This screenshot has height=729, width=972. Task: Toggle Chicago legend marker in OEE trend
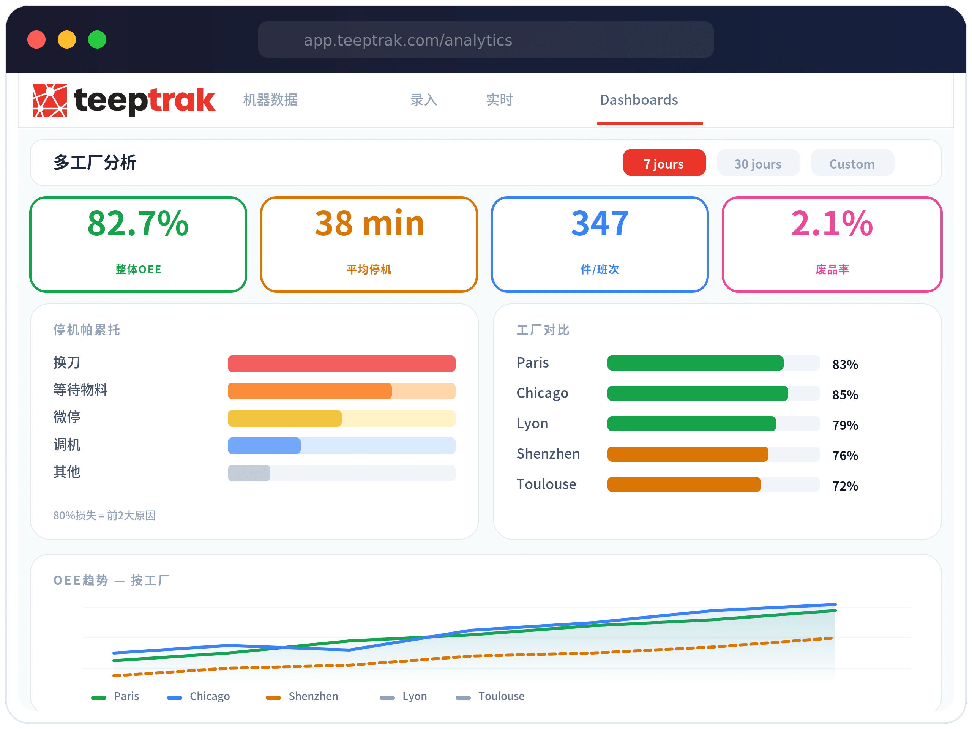(x=175, y=697)
